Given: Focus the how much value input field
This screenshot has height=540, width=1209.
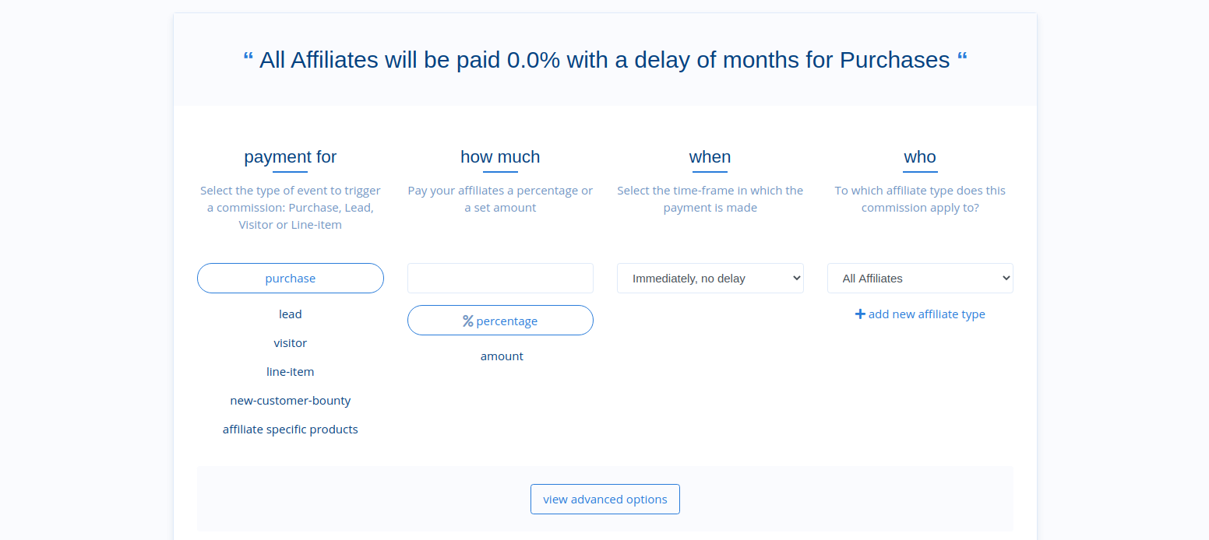Looking at the screenshot, I should coord(500,278).
